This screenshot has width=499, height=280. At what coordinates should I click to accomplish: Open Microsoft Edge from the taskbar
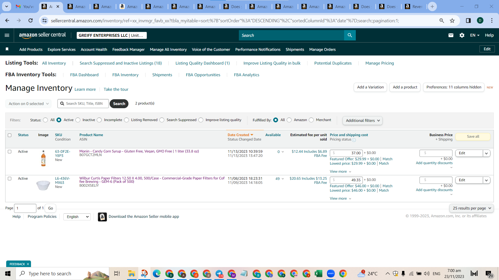pyautogui.click(x=156, y=274)
